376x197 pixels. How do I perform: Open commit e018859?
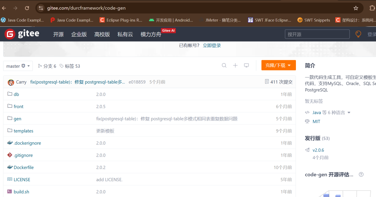(x=137, y=82)
